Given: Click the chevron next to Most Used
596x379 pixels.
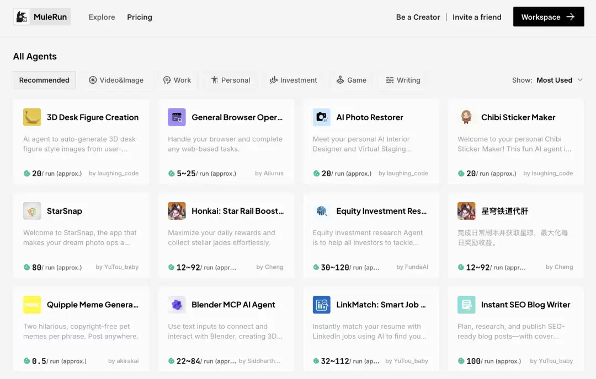Looking at the screenshot, I should tap(580, 80).
